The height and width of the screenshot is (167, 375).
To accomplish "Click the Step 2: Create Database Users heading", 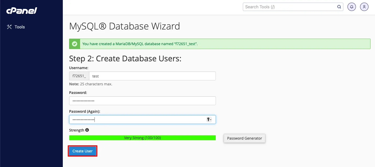I will [125, 58].
